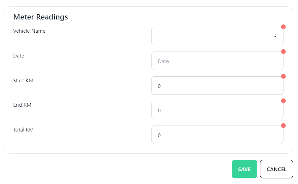Screen dimensions: 298x184
Task: Click the Vehicle Name label text
Action: click(29, 31)
